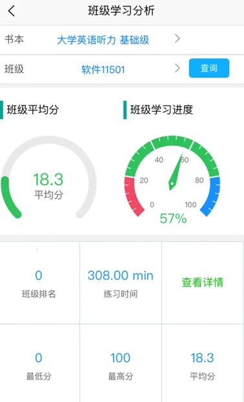Select class name 软件11501
Screen dimensions: 244x402
click(103, 70)
